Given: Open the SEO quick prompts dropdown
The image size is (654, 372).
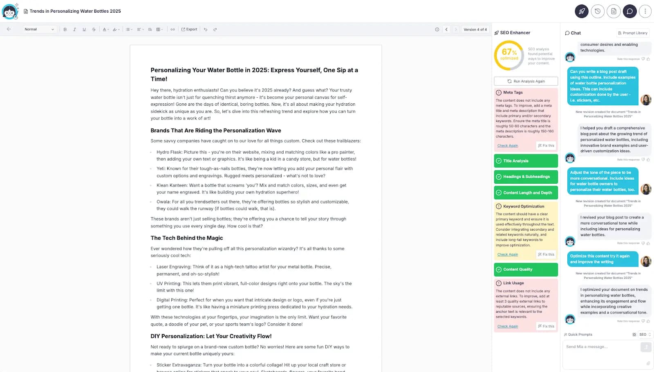Looking at the screenshot, I should pos(645,334).
